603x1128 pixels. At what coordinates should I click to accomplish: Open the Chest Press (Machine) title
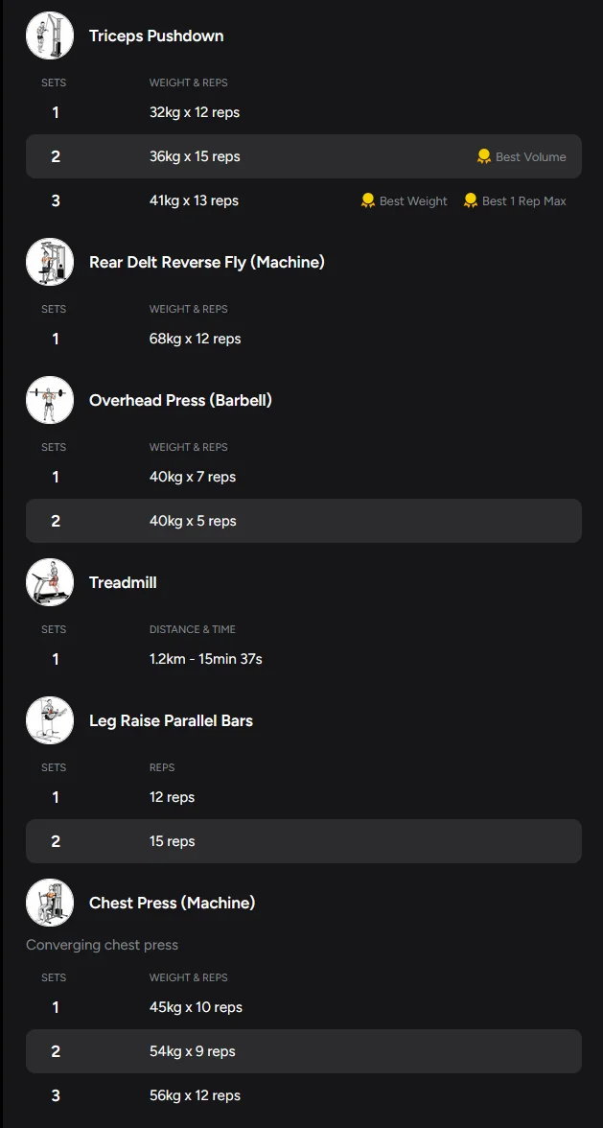point(172,903)
